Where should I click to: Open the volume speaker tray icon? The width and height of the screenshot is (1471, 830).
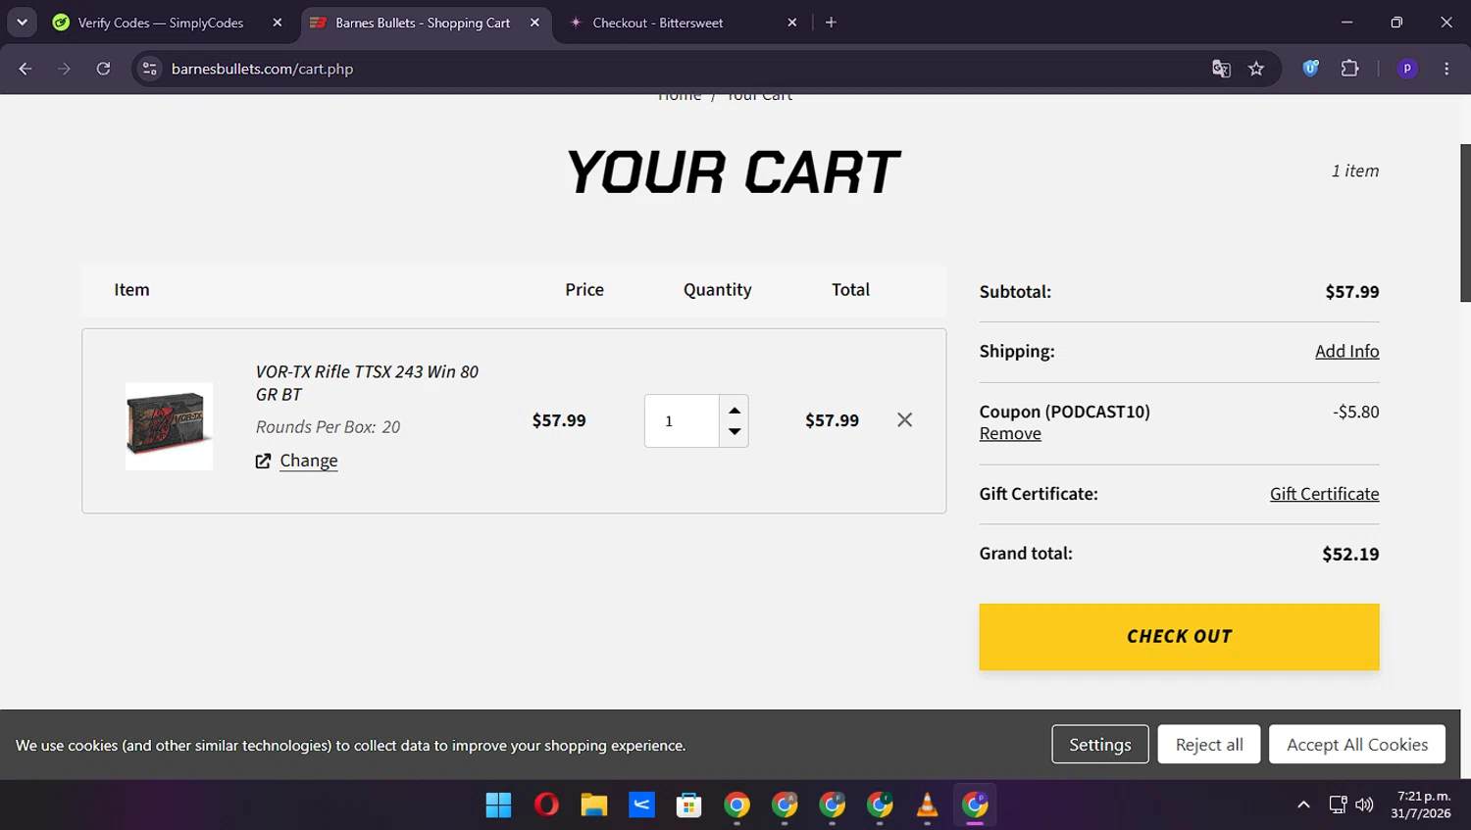(1364, 805)
